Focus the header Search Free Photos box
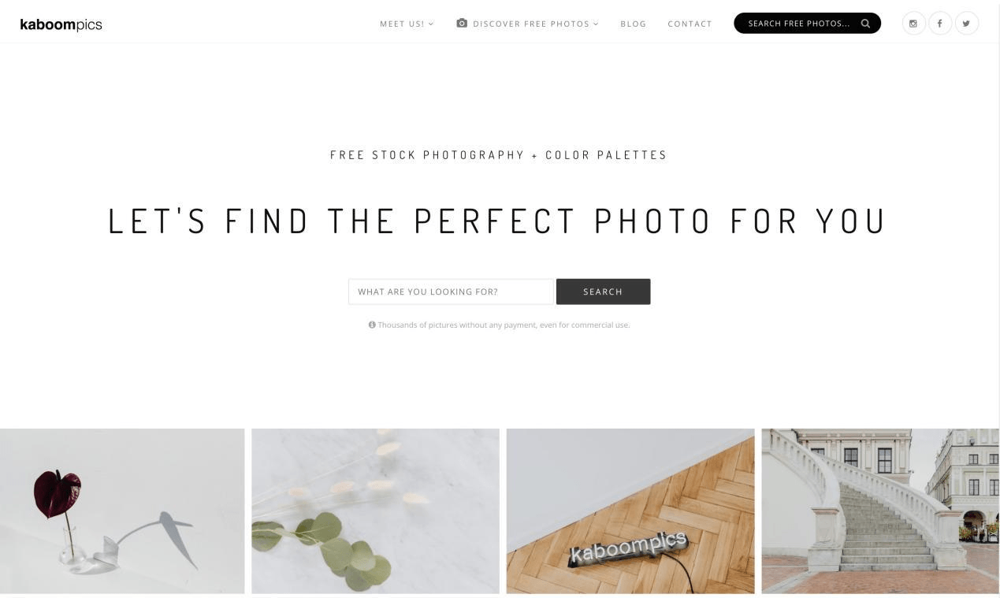This screenshot has width=1000, height=598. click(807, 24)
